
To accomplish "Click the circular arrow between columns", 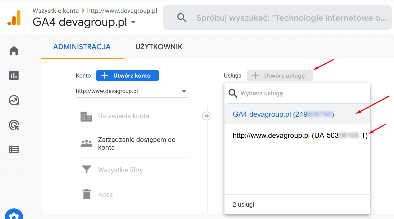I will [207, 116].
